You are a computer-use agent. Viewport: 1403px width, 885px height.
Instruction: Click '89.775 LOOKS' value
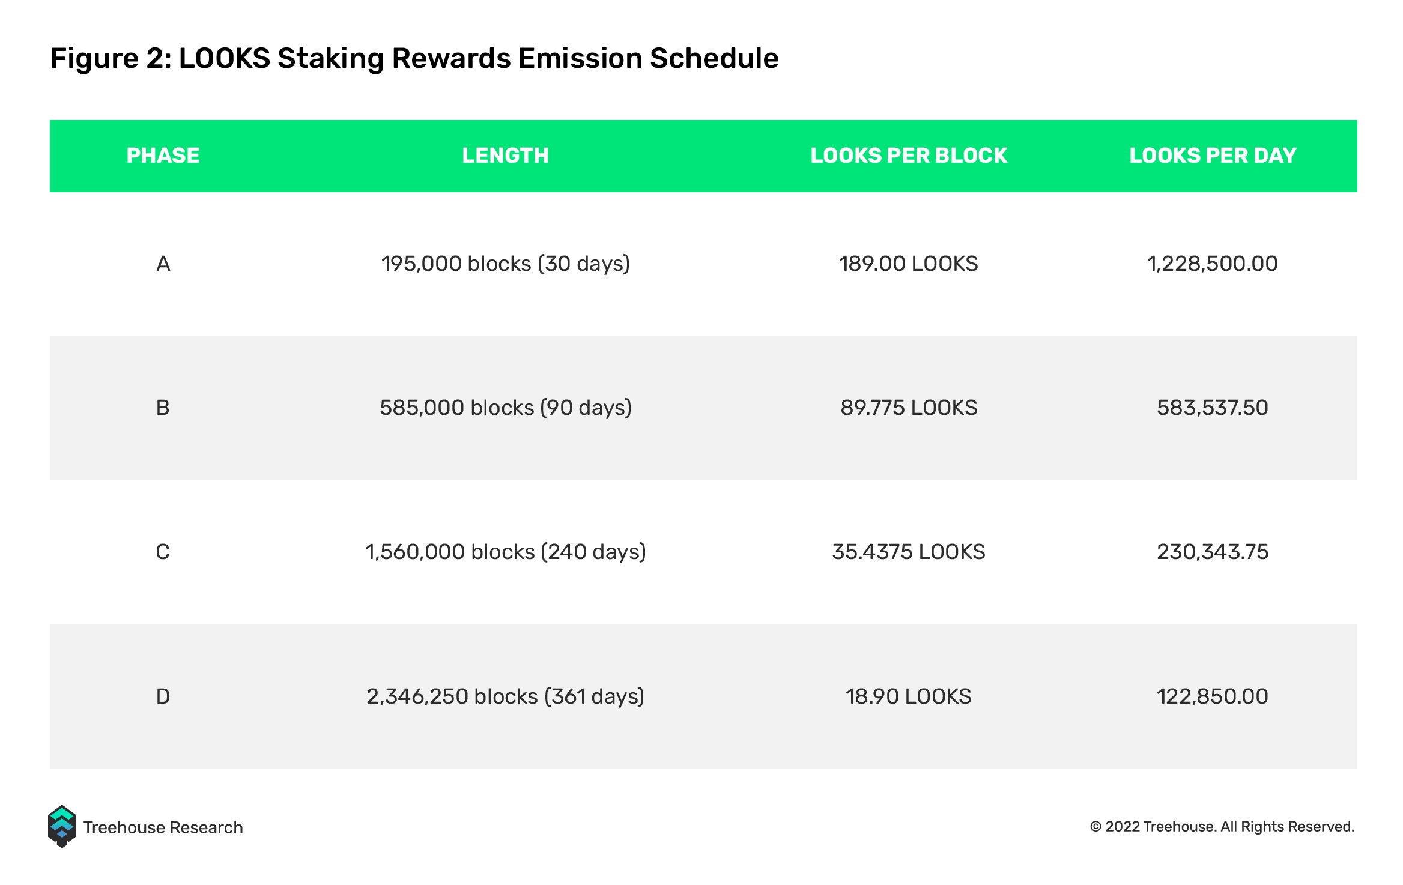909,408
